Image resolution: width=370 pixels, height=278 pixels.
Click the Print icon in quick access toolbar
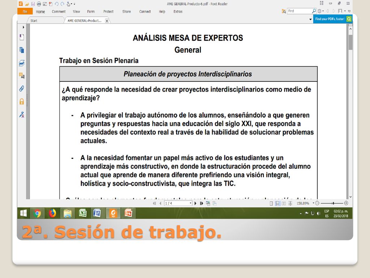point(39,4)
